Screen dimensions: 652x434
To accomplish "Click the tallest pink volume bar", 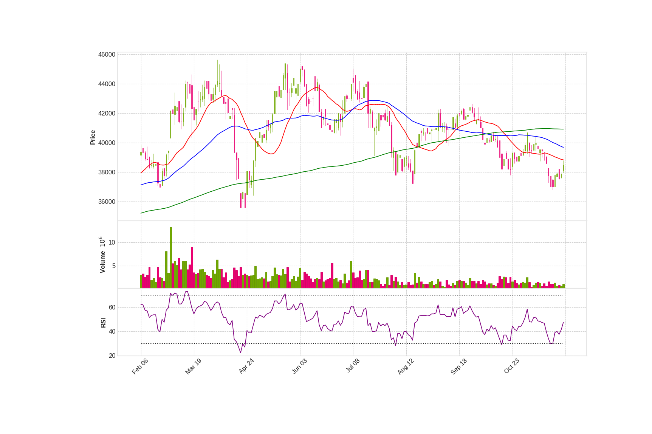I will point(192,268).
